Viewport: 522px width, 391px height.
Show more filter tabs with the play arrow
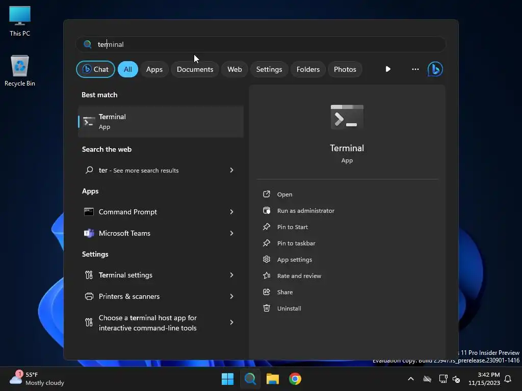[388, 69]
